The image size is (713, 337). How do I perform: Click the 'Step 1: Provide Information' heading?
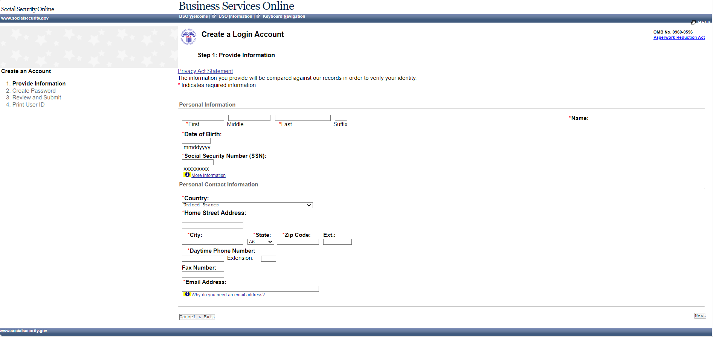coord(236,55)
